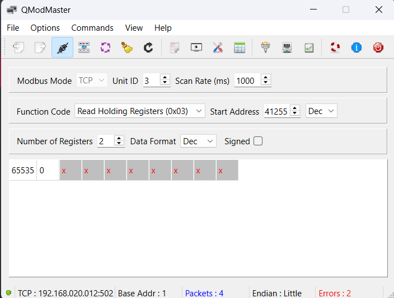Click the Packets : 4 status text

[x=204, y=293]
